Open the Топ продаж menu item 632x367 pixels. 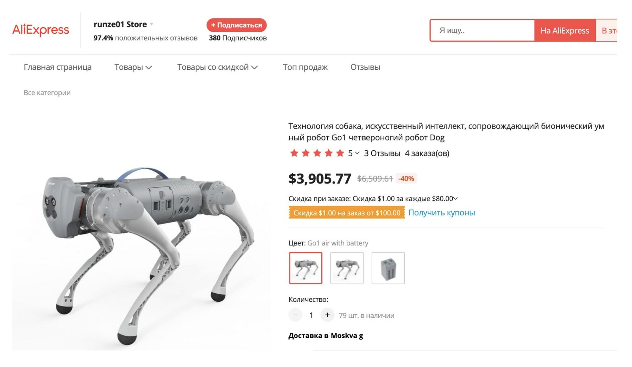pyautogui.click(x=305, y=67)
